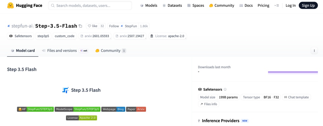Open the top Community navigation item

(222, 5)
